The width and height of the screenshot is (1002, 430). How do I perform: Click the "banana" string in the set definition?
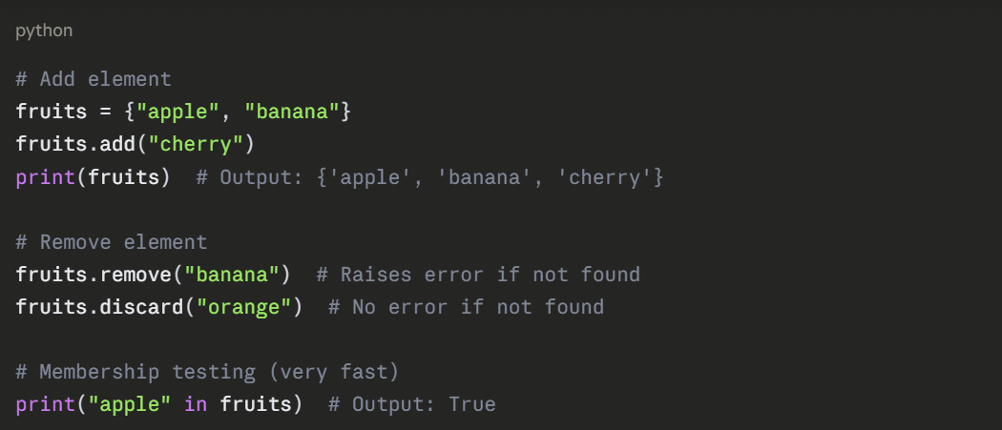point(292,112)
